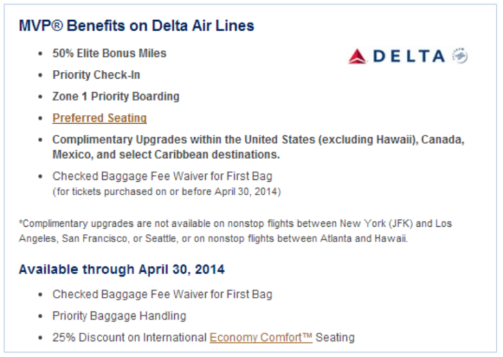Image resolution: width=503 pixels, height=357 pixels.
Task: Click bullet point beside Priority Check-In
Action: tap(40, 75)
